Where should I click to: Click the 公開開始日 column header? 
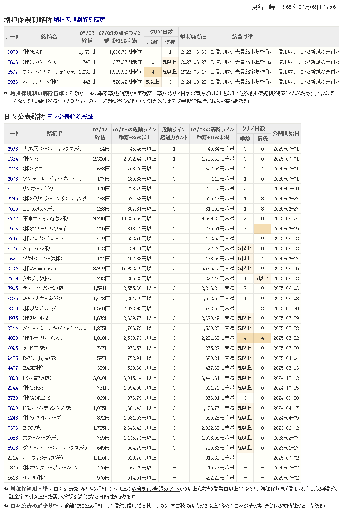tap(286, 134)
